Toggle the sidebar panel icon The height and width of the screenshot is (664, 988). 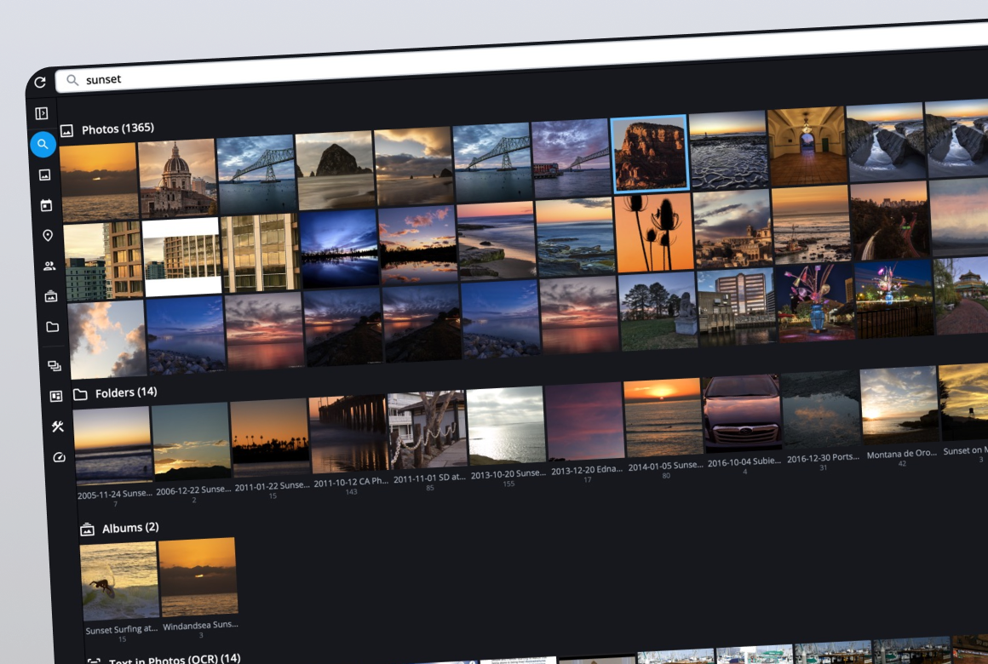[42, 113]
